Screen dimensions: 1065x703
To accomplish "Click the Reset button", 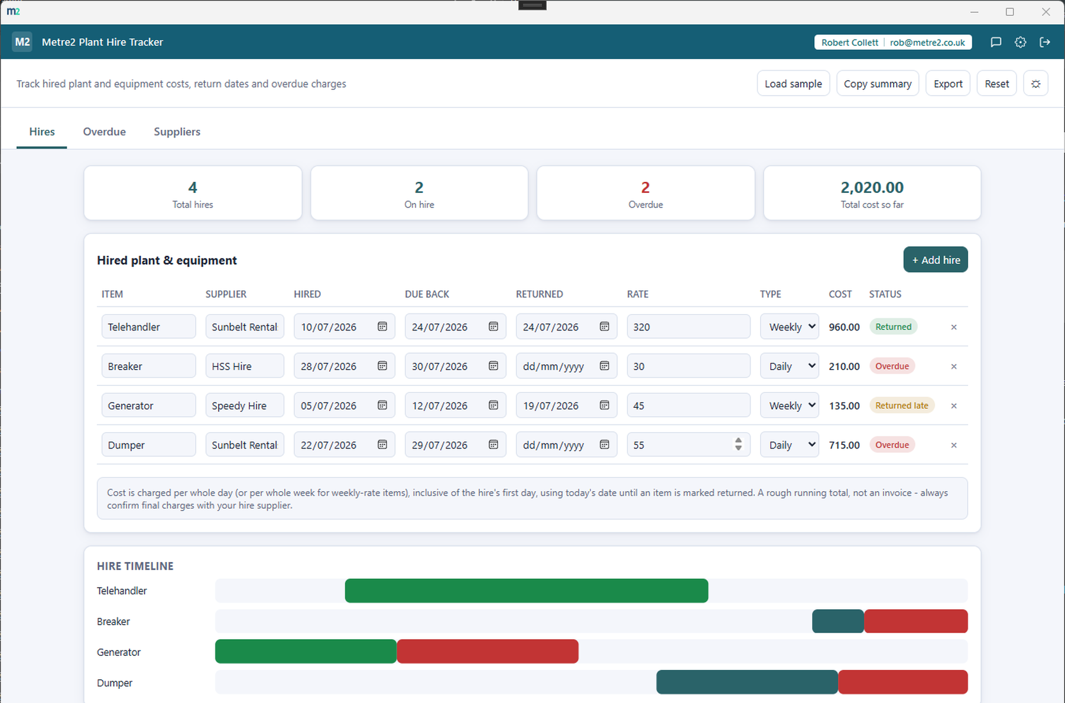I will (x=996, y=84).
